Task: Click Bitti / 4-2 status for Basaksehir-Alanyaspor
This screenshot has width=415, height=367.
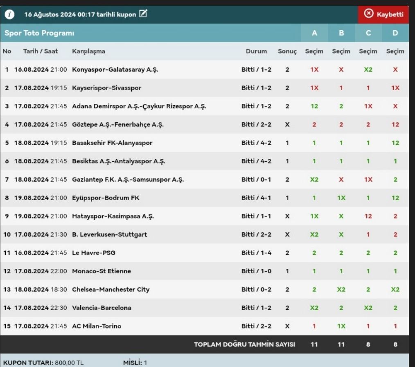Action: click(x=256, y=143)
